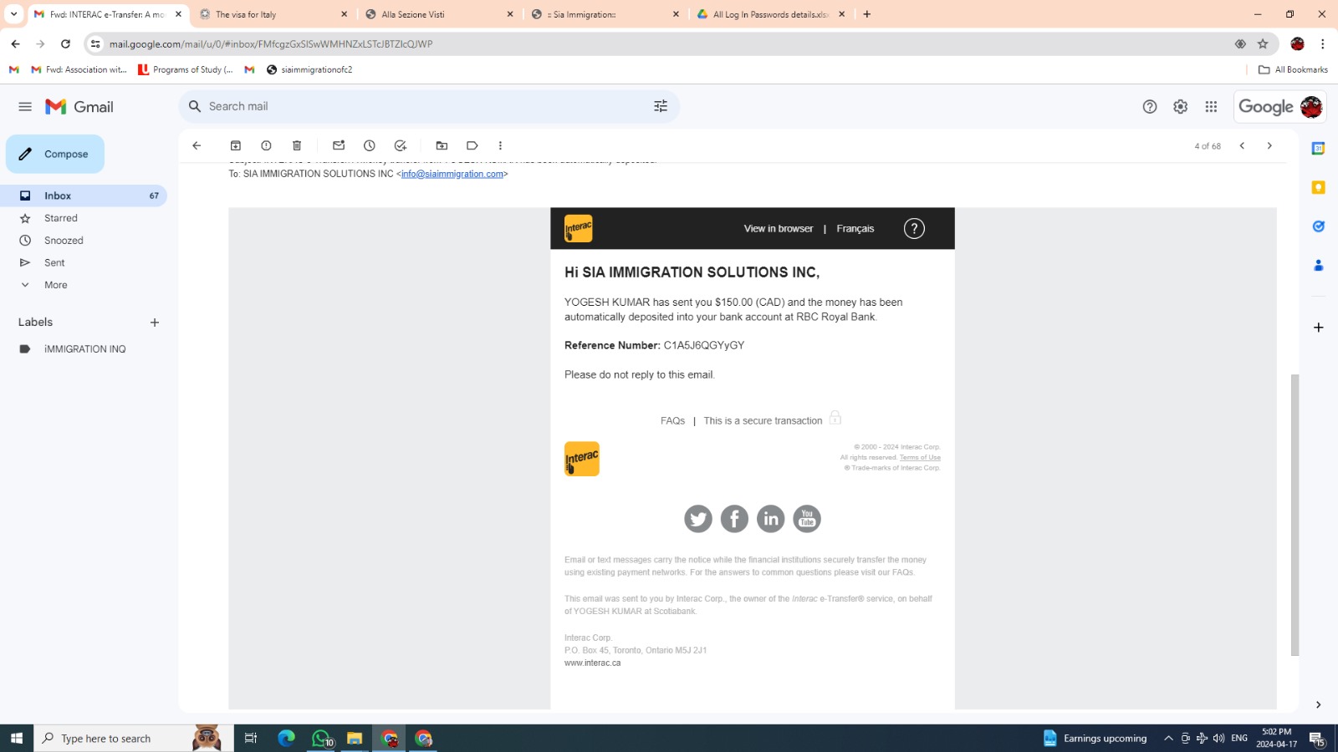Show search options filter icon

tap(661, 106)
